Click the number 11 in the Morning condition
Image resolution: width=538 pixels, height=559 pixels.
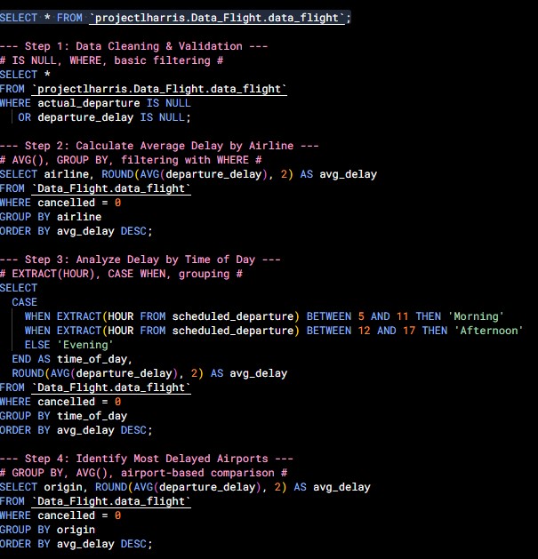pos(403,316)
